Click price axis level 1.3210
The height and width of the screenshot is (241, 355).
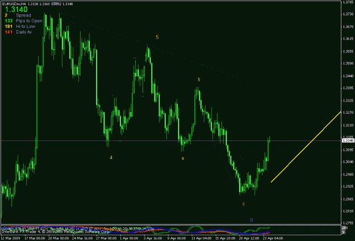(348, 125)
